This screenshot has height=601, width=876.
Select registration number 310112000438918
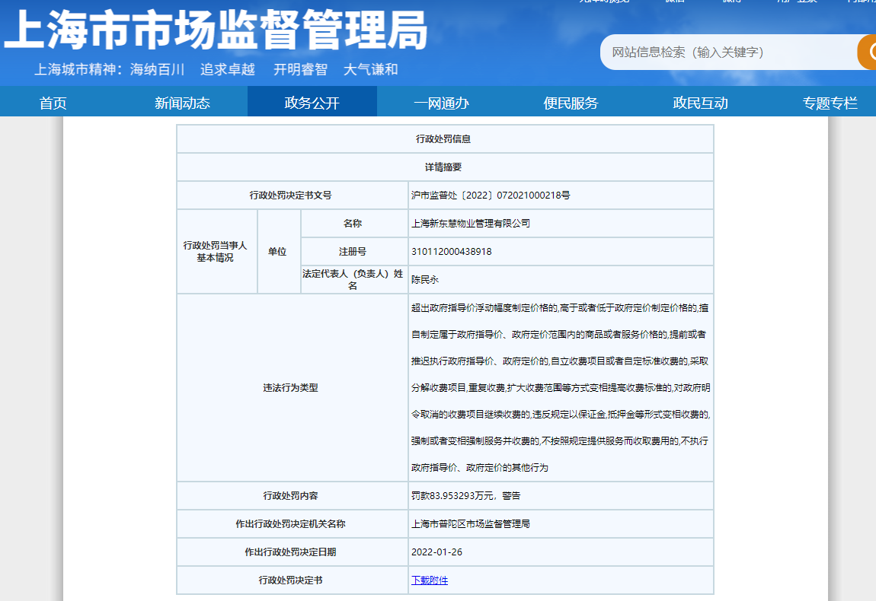tap(452, 252)
